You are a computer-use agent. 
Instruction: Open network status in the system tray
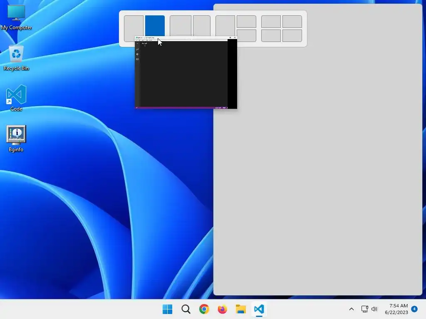(x=364, y=309)
